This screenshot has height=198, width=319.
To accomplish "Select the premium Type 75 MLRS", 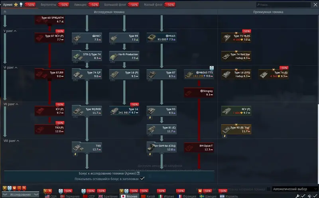I will [x=236, y=37].
